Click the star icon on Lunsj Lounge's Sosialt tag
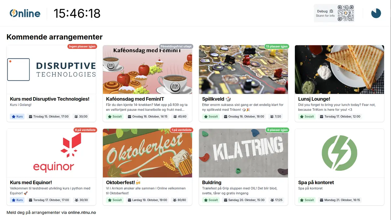Viewport: 391px width, 220px height. 302,116
